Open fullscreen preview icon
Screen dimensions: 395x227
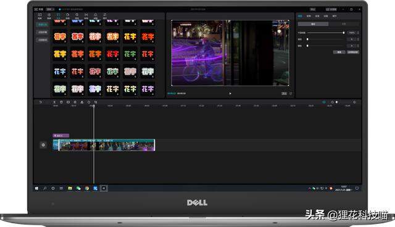291,93
